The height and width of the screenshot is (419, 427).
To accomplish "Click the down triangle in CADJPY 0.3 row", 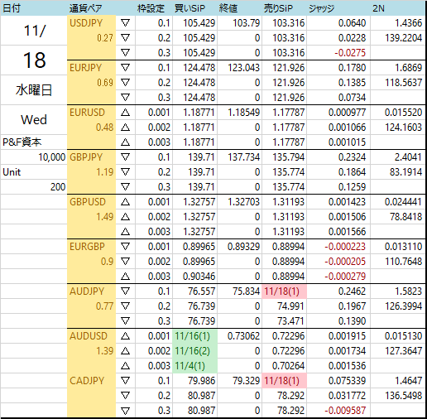I will [x=125, y=411].
